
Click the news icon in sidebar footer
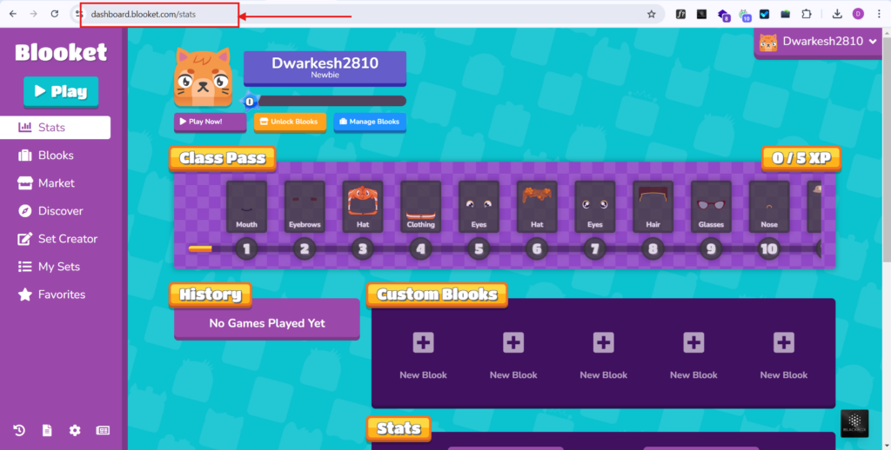pos(103,430)
